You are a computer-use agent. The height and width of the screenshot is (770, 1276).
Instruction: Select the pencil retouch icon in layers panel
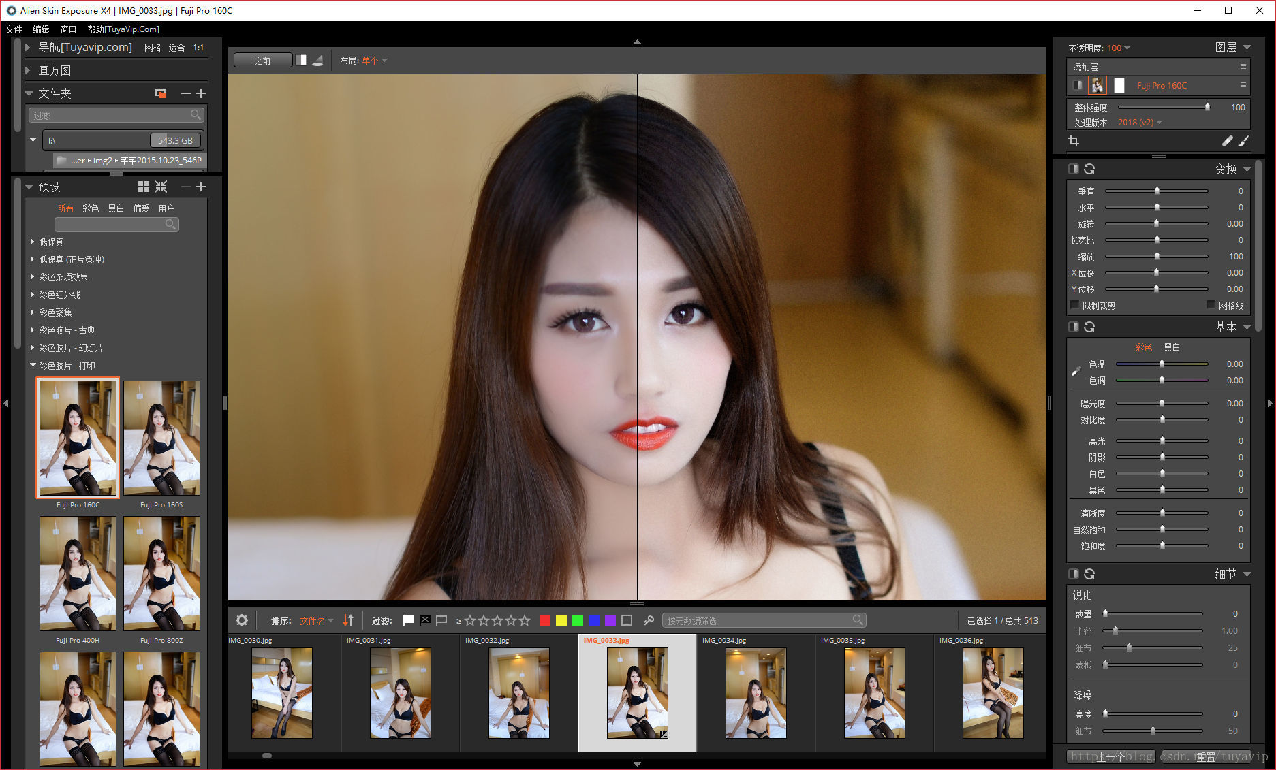[1227, 141]
